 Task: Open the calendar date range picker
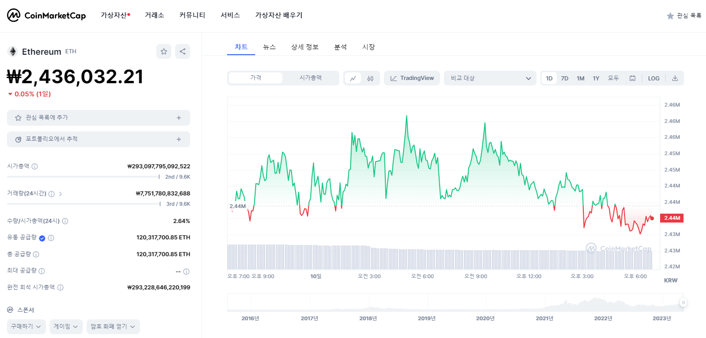pos(632,78)
